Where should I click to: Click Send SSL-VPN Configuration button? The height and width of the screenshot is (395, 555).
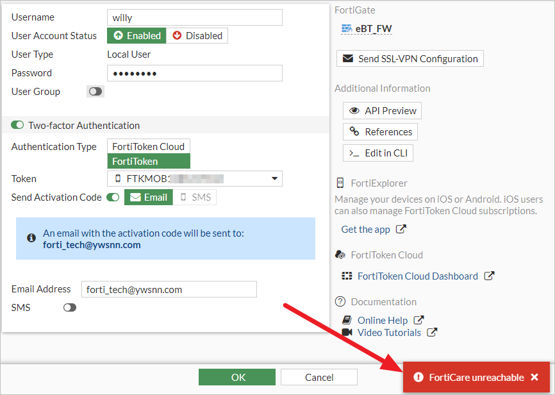coord(410,58)
